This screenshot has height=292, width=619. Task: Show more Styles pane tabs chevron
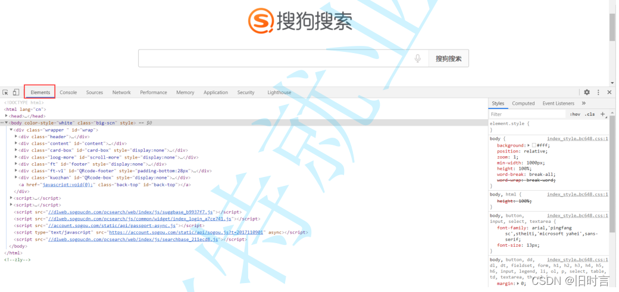point(583,103)
